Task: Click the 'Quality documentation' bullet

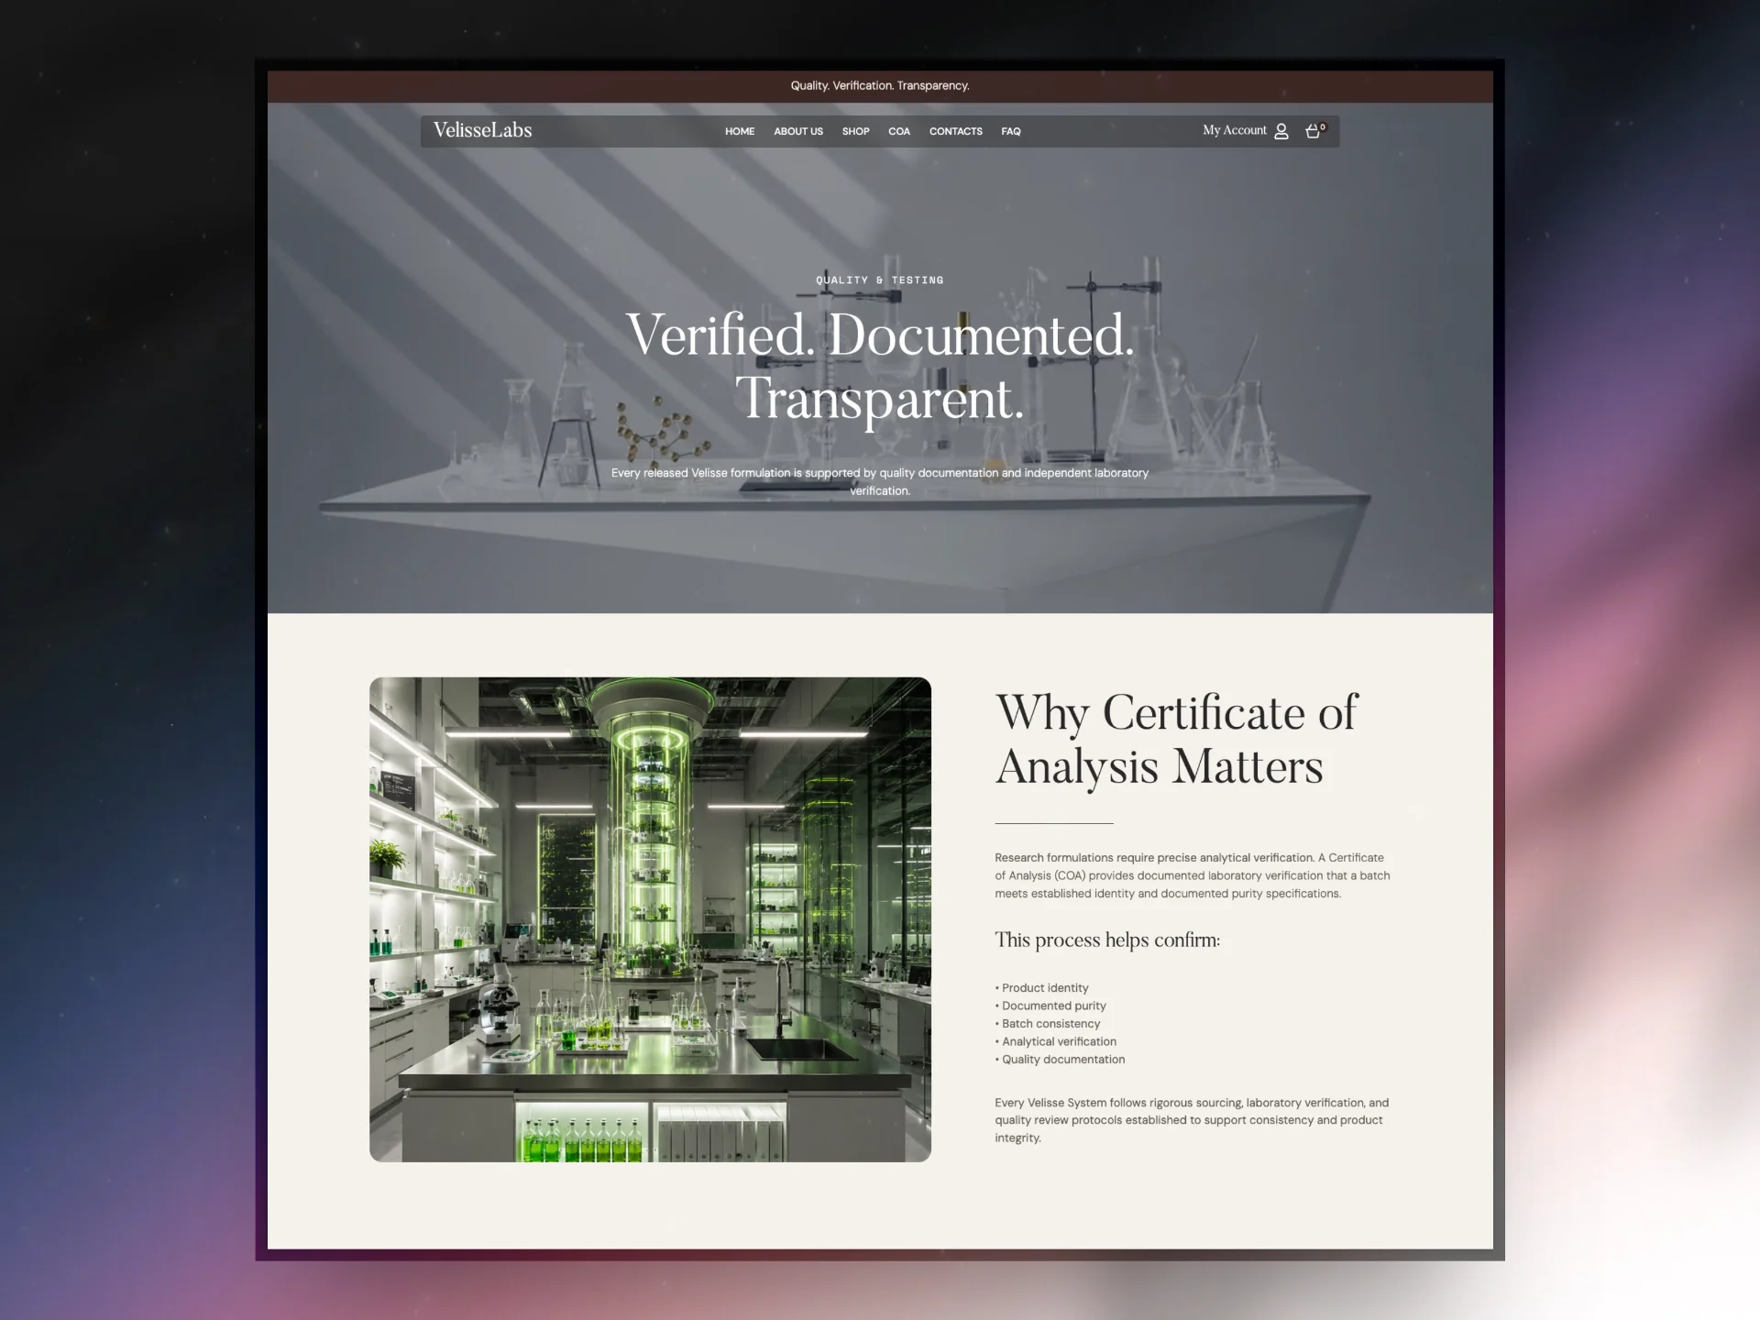Action: click(1060, 1060)
